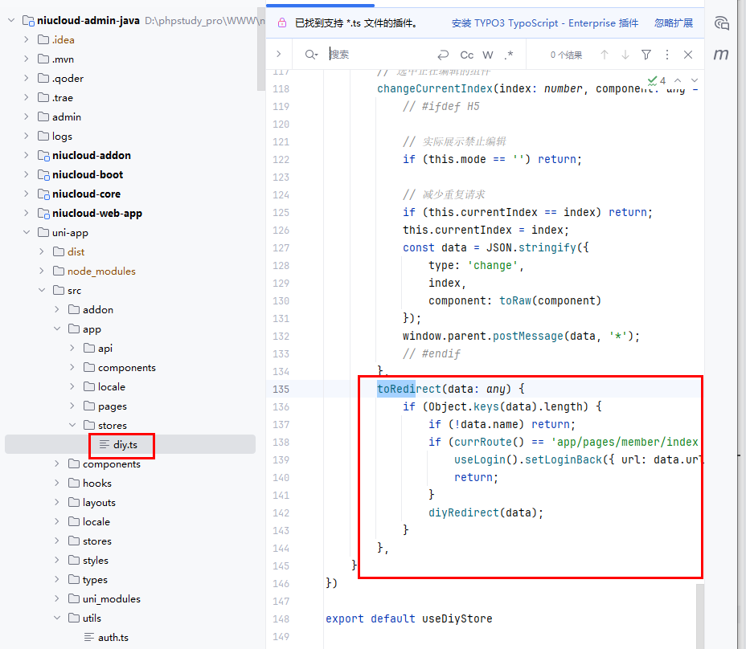
Task: Go to previous search occurrence arrow
Action: tap(605, 55)
